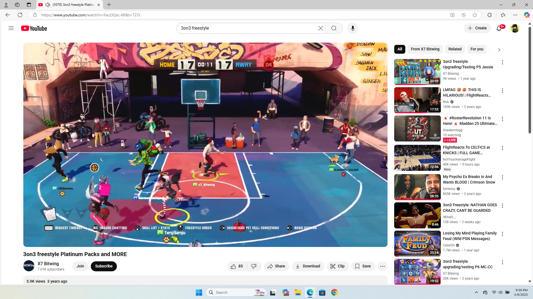Search with your voice microphone
The width and height of the screenshot is (533, 299).
point(353,28)
